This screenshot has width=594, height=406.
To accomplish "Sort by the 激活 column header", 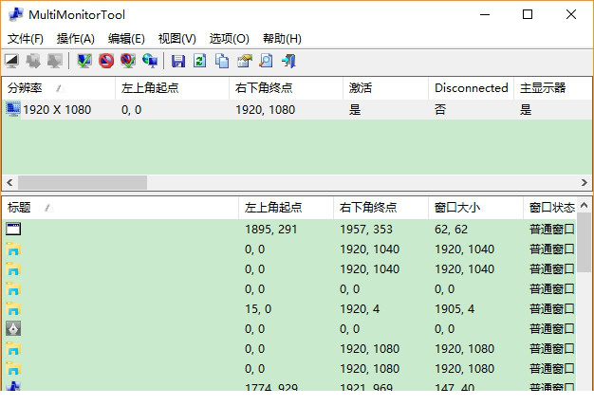I will tap(385, 88).
